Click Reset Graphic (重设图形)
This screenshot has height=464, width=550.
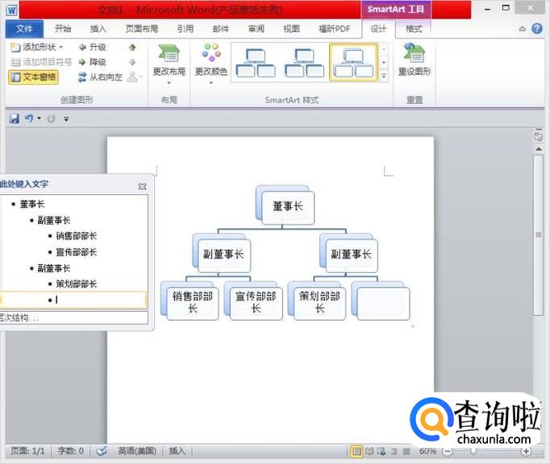pos(415,60)
